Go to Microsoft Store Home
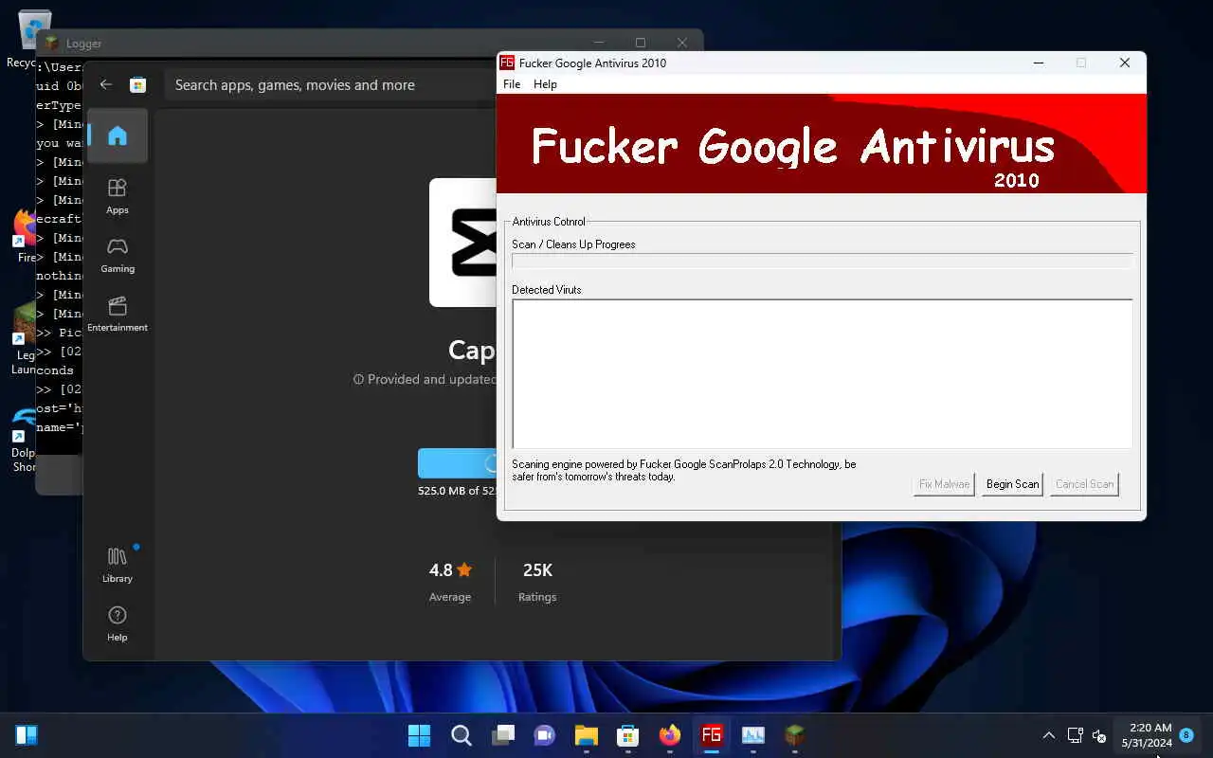The height and width of the screenshot is (758, 1213). [118, 136]
